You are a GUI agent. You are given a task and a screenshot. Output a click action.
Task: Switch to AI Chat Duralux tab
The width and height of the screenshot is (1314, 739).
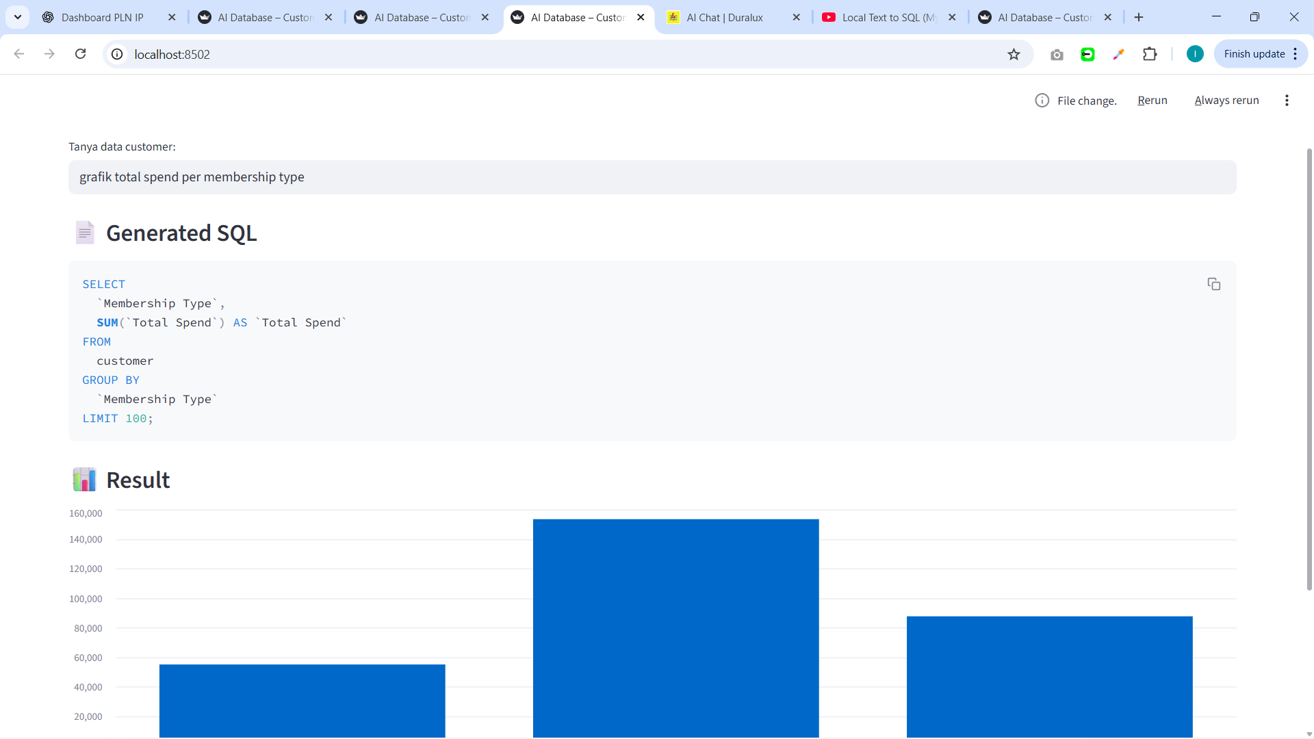pyautogui.click(x=724, y=17)
